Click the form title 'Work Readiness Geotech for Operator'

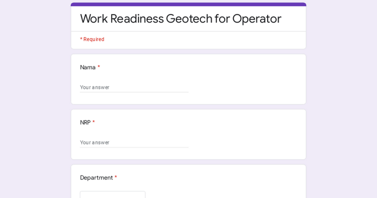[181, 19]
